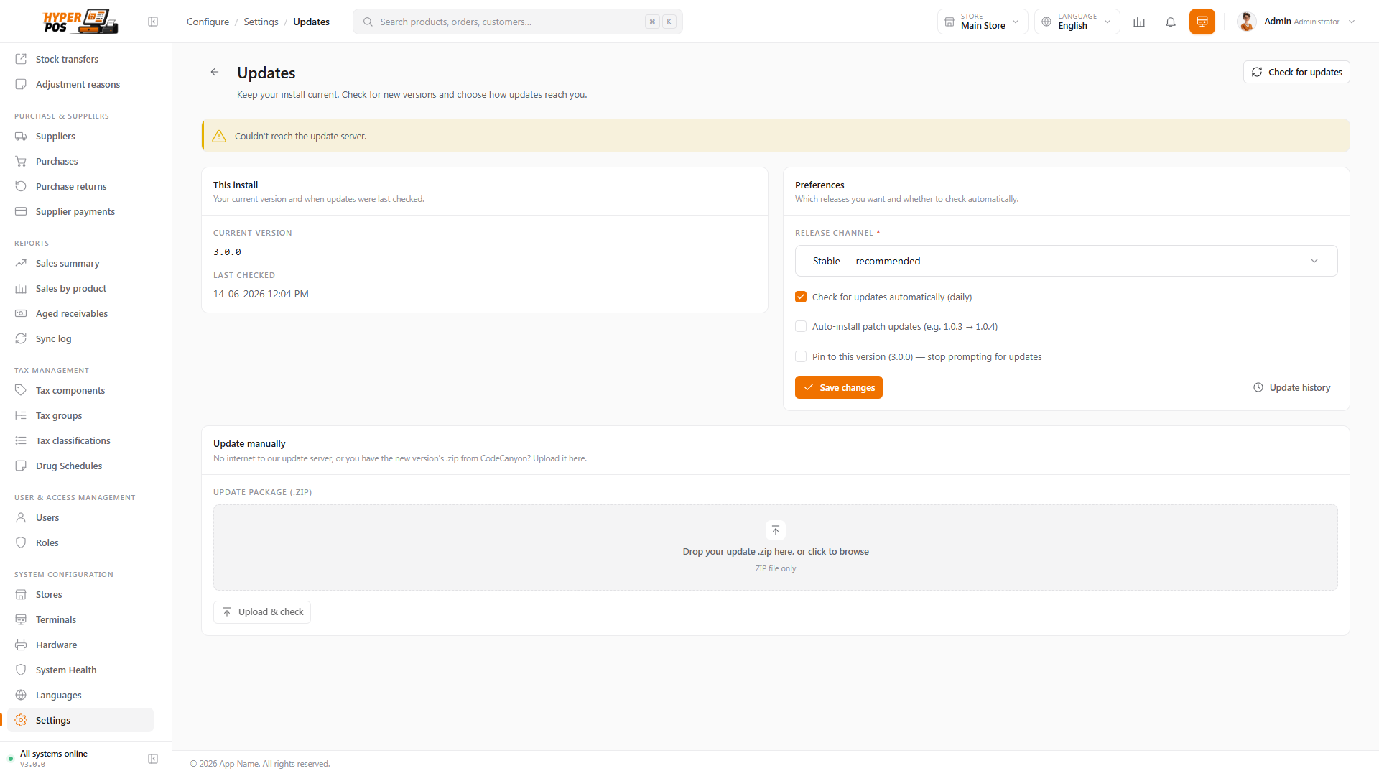Open Terminals in sidebar

click(80, 619)
